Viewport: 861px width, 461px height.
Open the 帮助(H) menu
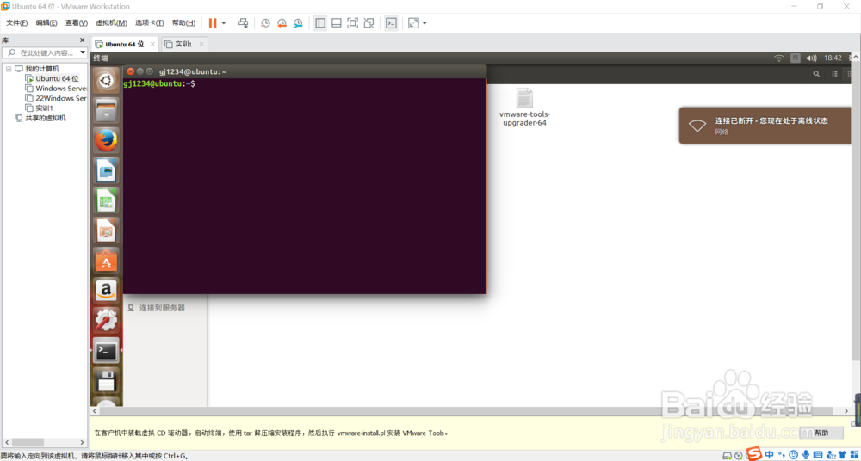pyautogui.click(x=183, y=23)
